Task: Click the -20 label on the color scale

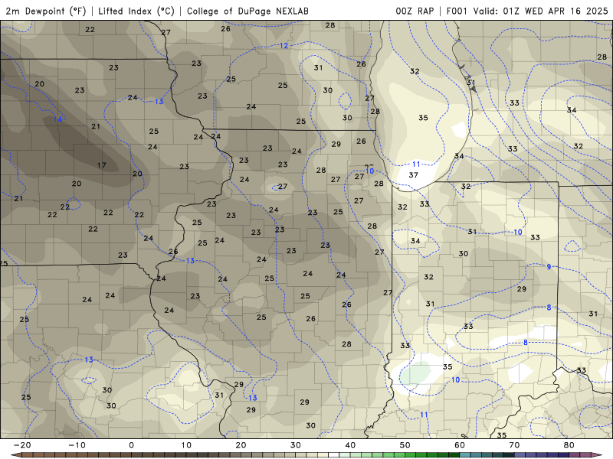Action: [22, 445]
